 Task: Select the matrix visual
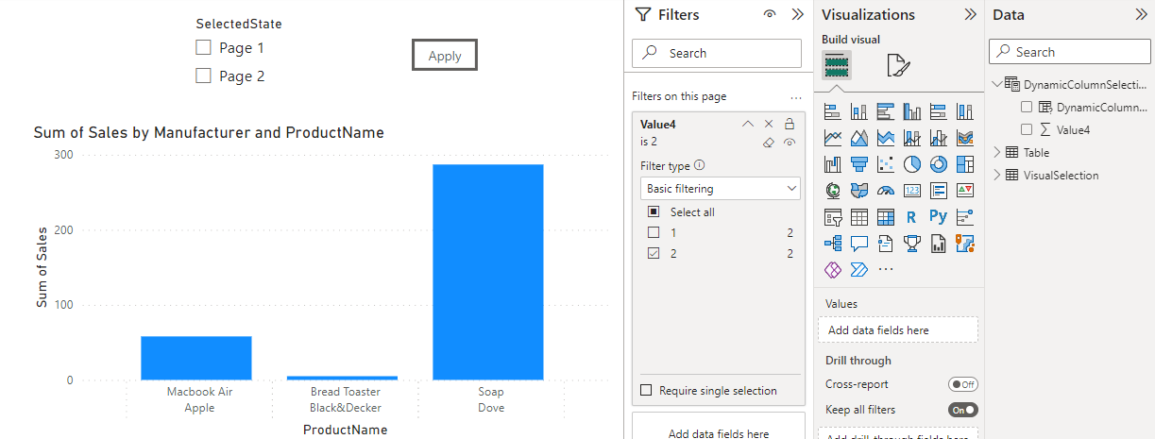886,217
